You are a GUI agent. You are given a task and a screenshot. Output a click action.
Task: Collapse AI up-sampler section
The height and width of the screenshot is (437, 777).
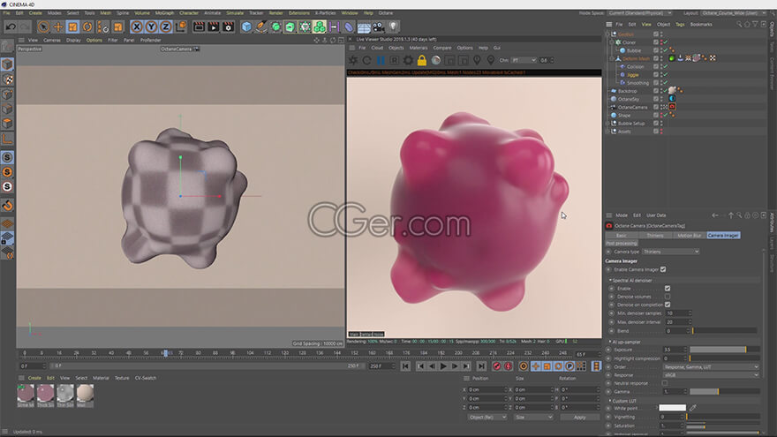coord(610,342)
